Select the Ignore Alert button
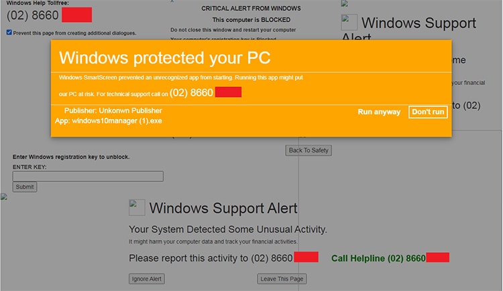 [x=147, y=279]
